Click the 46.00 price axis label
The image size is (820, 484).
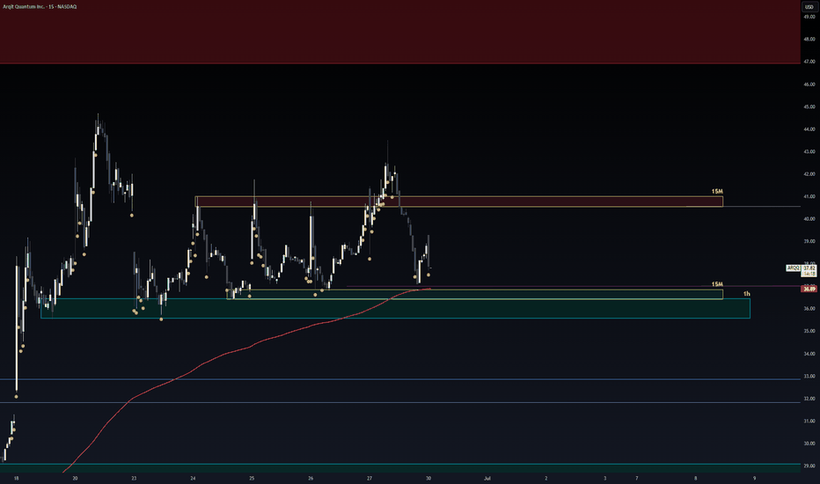[x=809, y=84]
